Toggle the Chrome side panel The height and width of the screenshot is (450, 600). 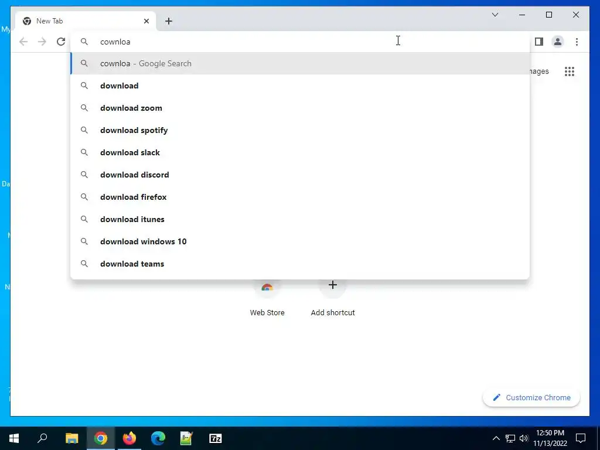click(539, 42)
